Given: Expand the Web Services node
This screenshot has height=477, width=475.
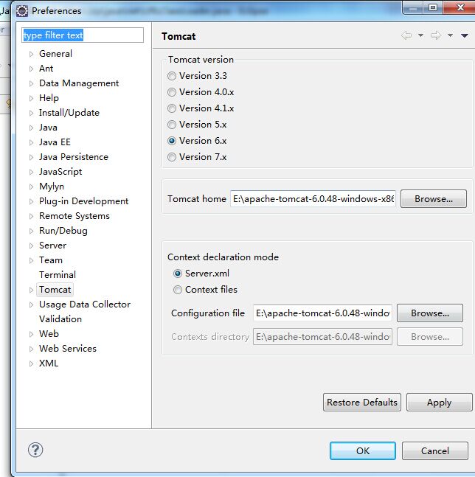Looking at the screenshot, I should (x=31, y=349).
